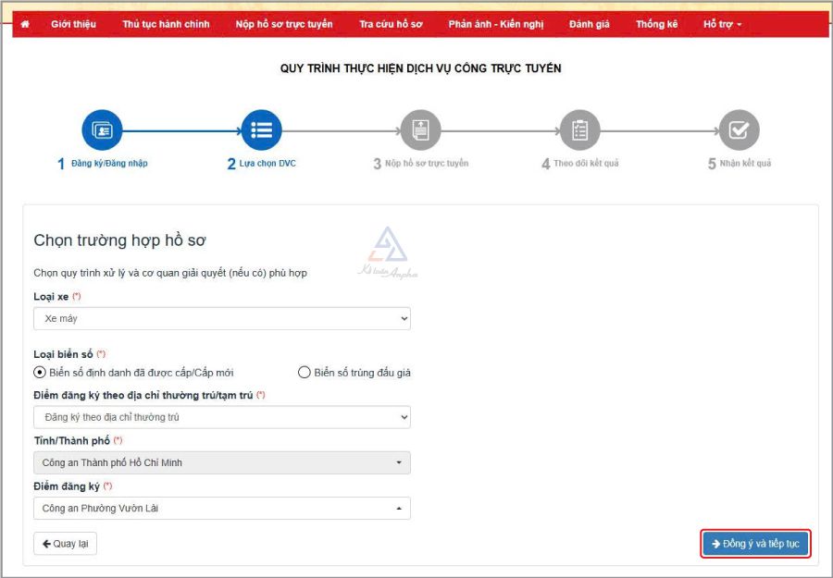Click the home icon in the navigation bar
The height and width of the screenshot is (578, 833).
tap(25, 24)
